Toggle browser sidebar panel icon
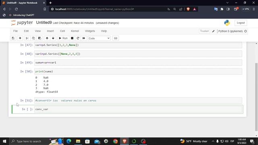Image resolution: width=258 pixels, height=145 pixels. [228, 9]
